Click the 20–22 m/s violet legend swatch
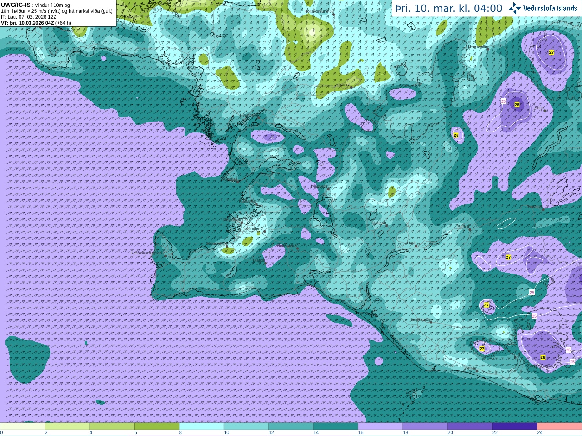 coord(470,426)
